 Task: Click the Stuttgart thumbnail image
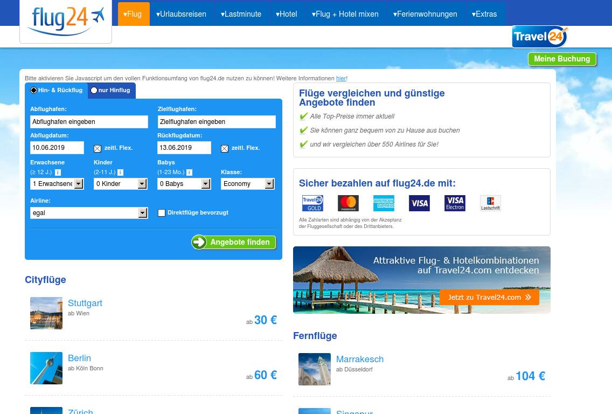[46, 313]
